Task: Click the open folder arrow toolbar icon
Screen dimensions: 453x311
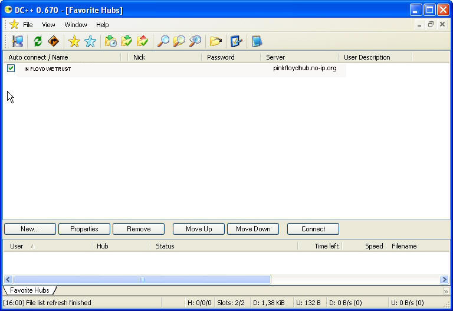Action: (216, 41)
